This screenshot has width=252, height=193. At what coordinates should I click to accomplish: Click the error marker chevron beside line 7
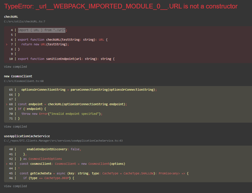6,44
